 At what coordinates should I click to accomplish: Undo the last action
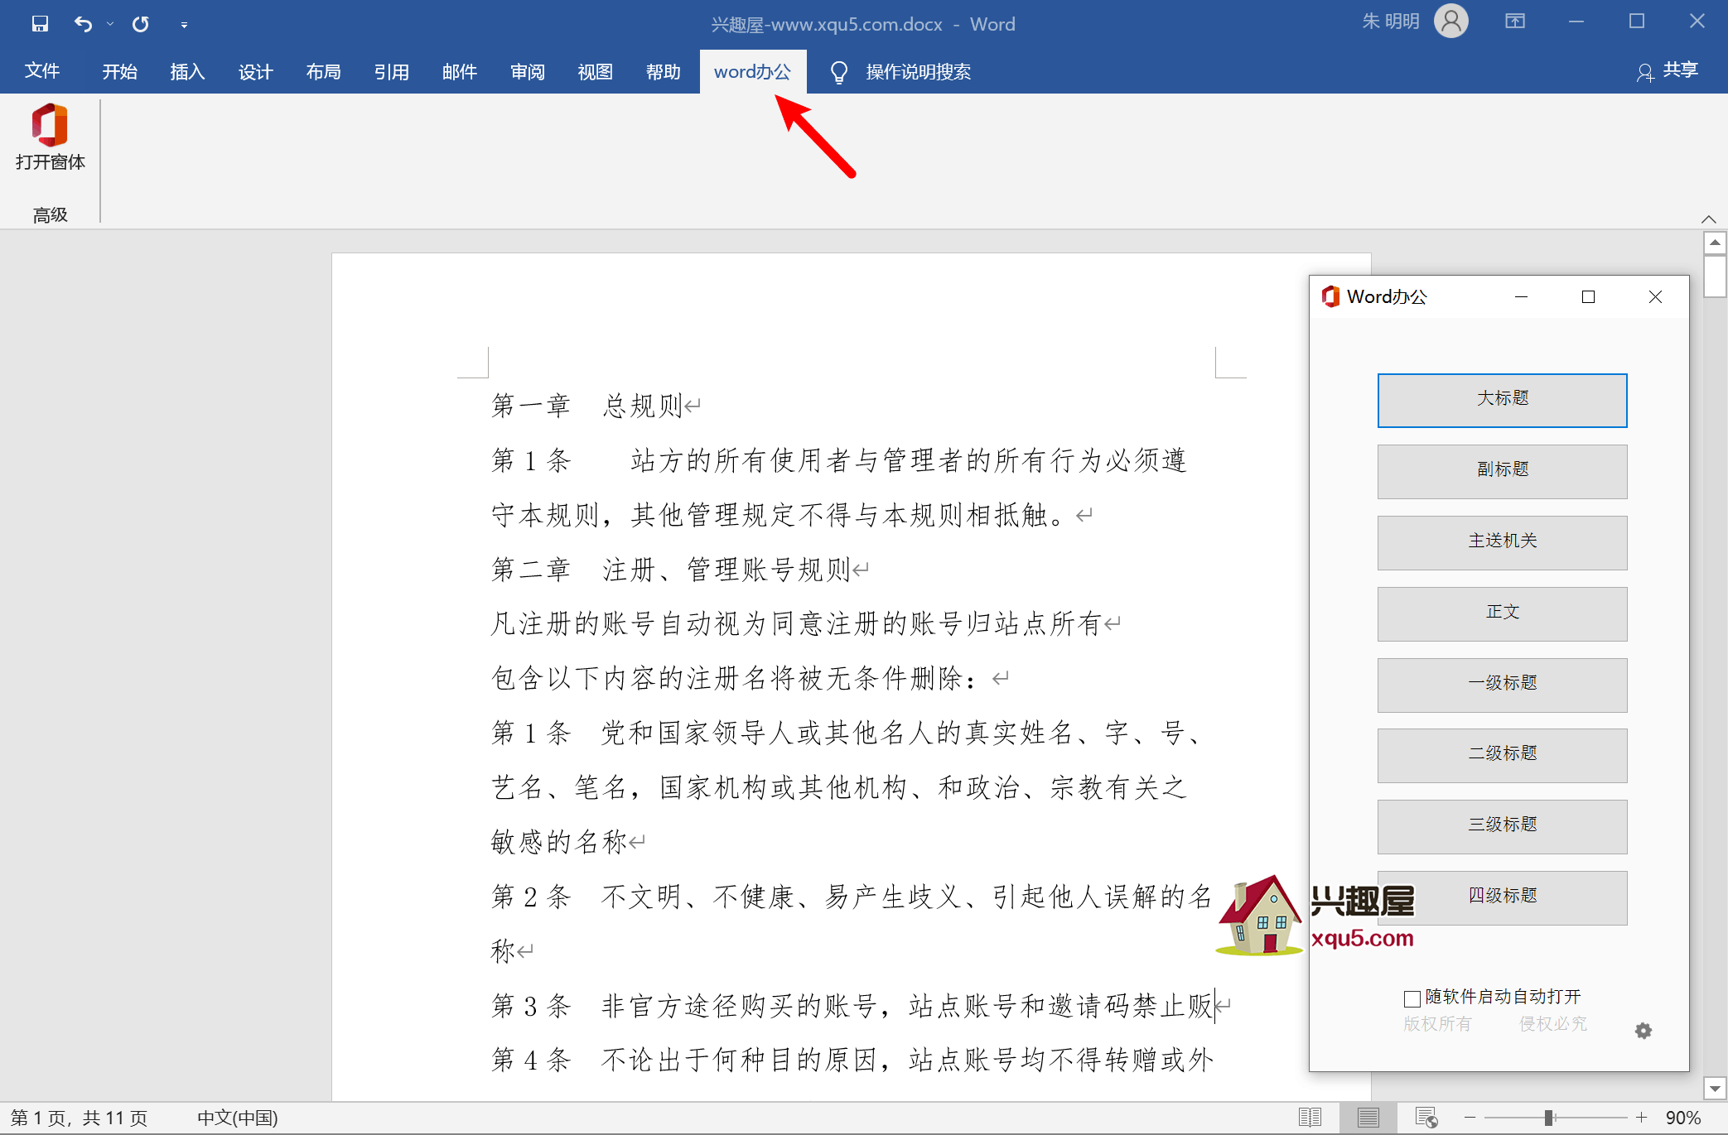(x=82, y=24)
